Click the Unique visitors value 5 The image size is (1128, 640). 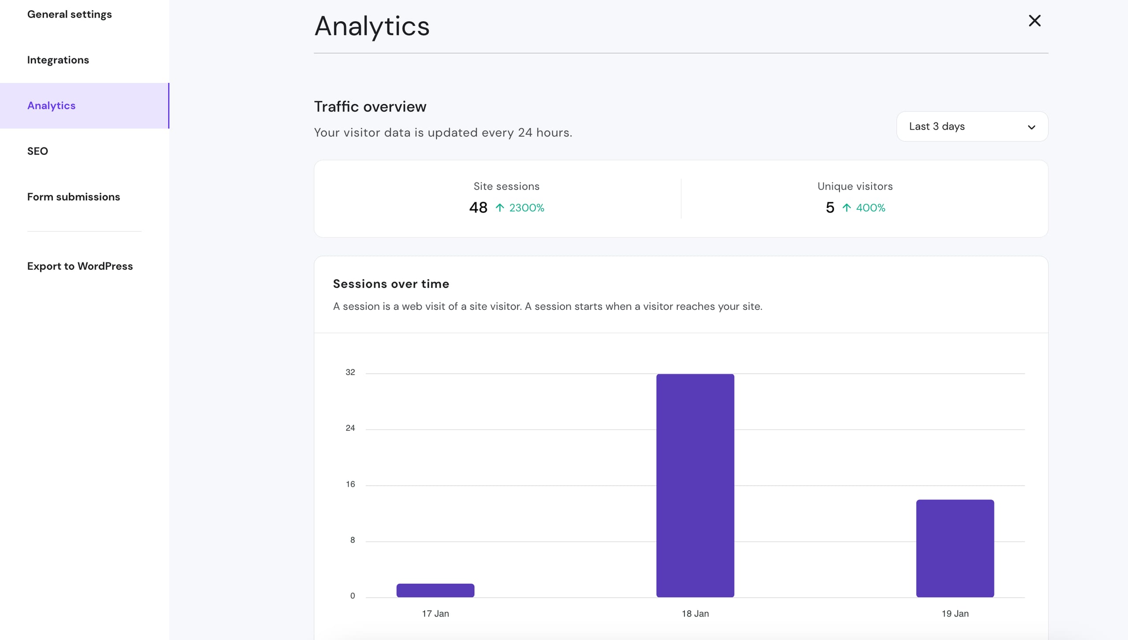(830, 208)
